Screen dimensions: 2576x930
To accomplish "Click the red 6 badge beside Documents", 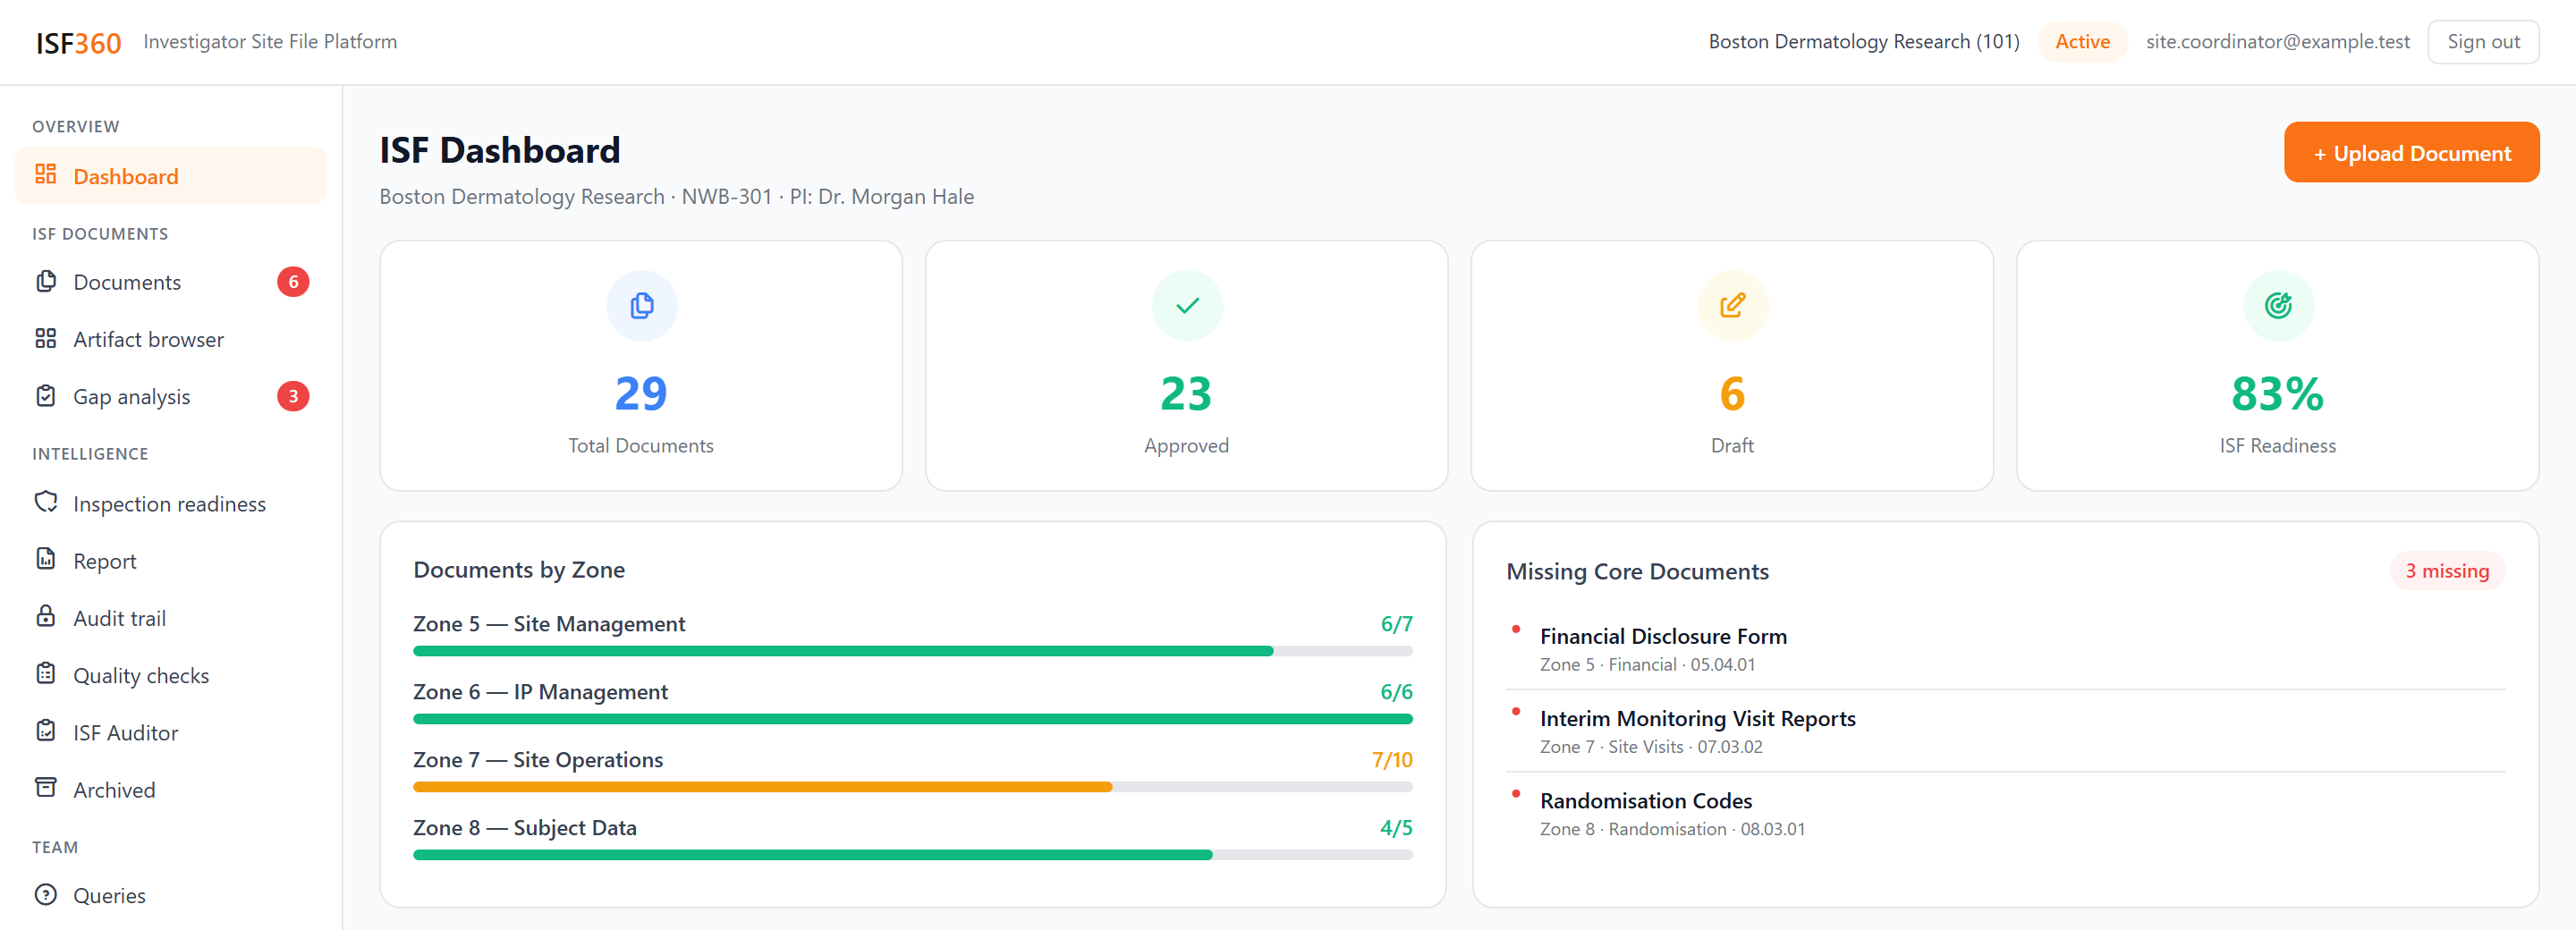I will (x=293, y=282).
